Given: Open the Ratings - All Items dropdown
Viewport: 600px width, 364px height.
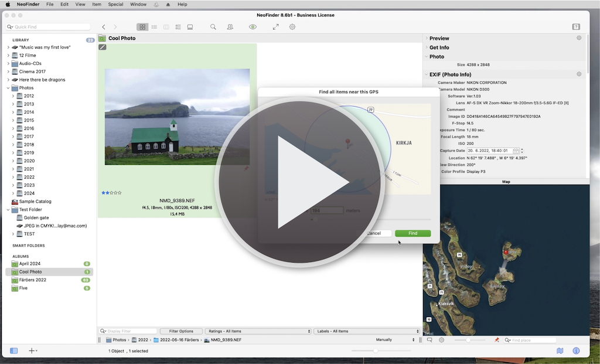Looking at the screenshot, I should coord(258,331).
